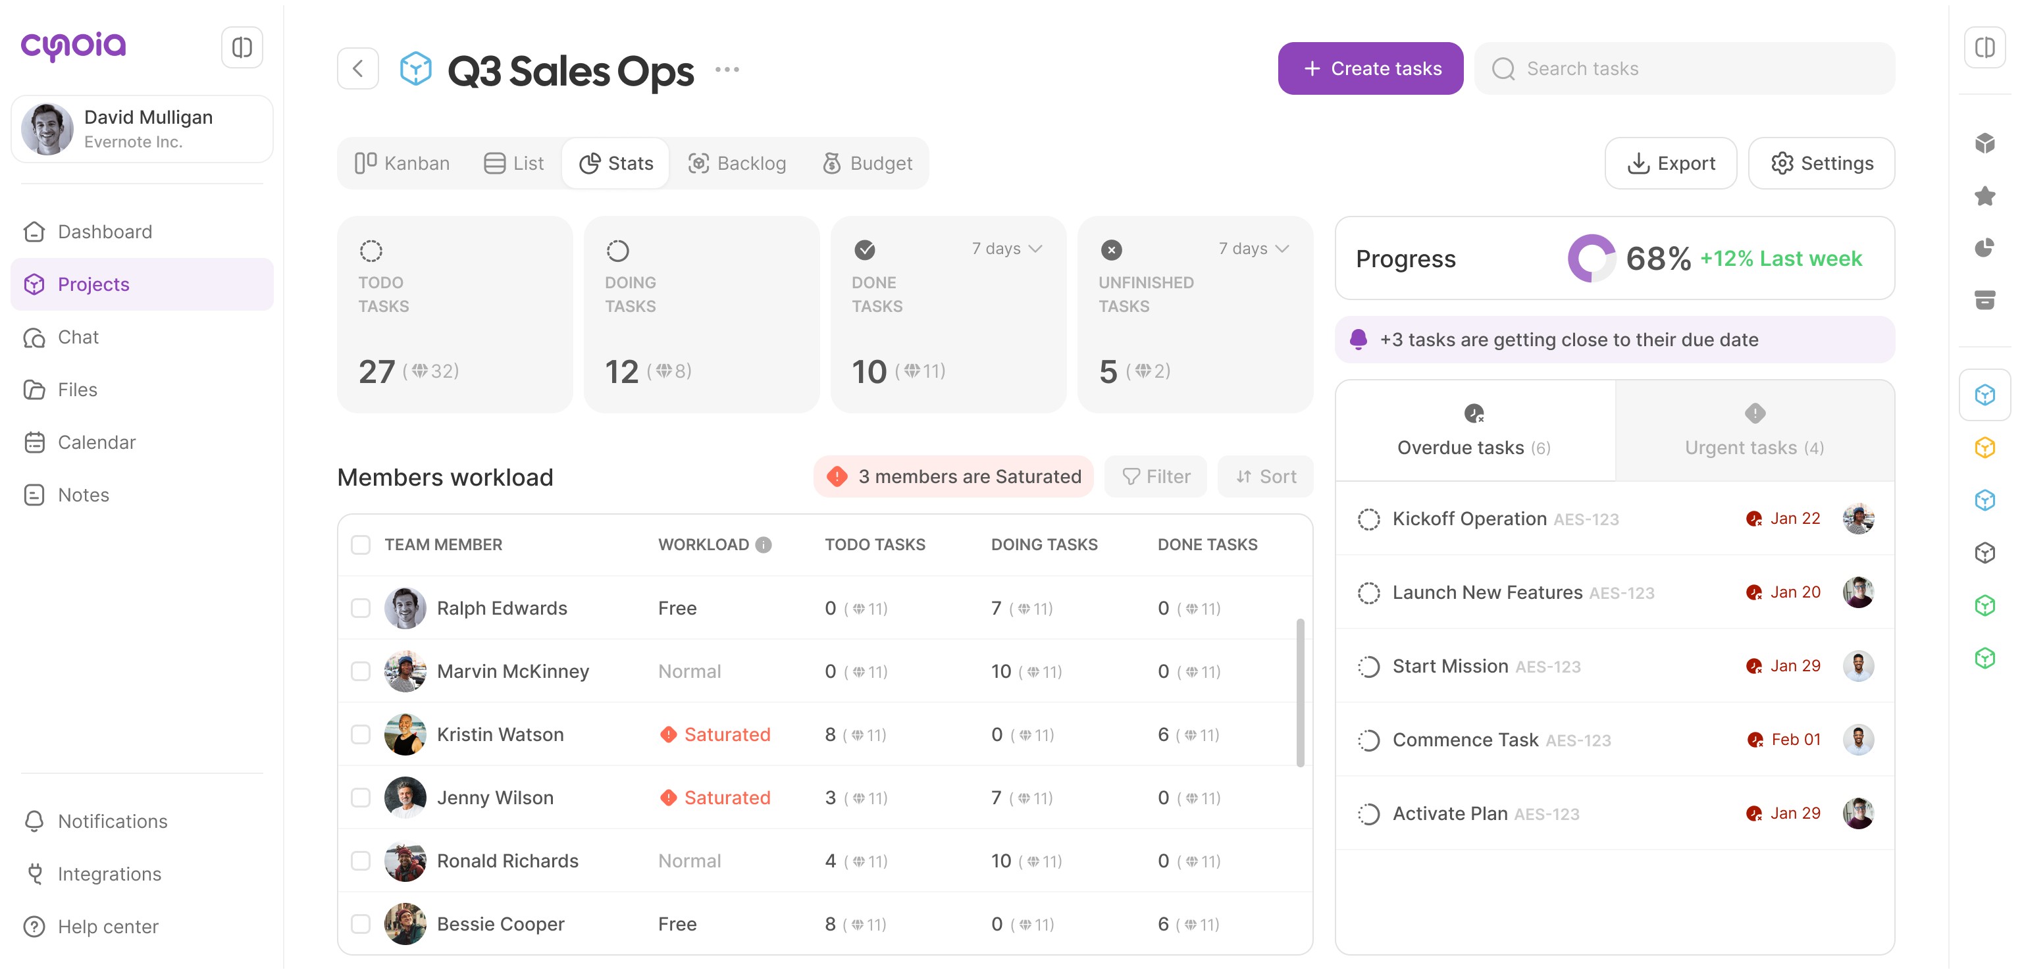
Task: Open the David Mulligan account switcher
Action: coord(142,129)
